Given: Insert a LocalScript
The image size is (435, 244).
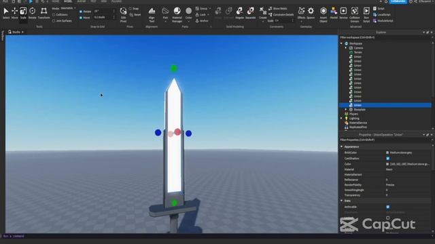Looking at the screenshot, I should click(x=382, y=15).
